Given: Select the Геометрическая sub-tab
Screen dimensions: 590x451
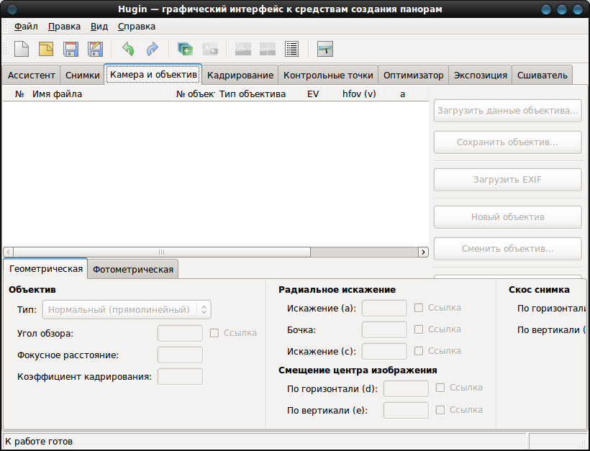Looking at the screenshot, I should [x=46, y=268].
